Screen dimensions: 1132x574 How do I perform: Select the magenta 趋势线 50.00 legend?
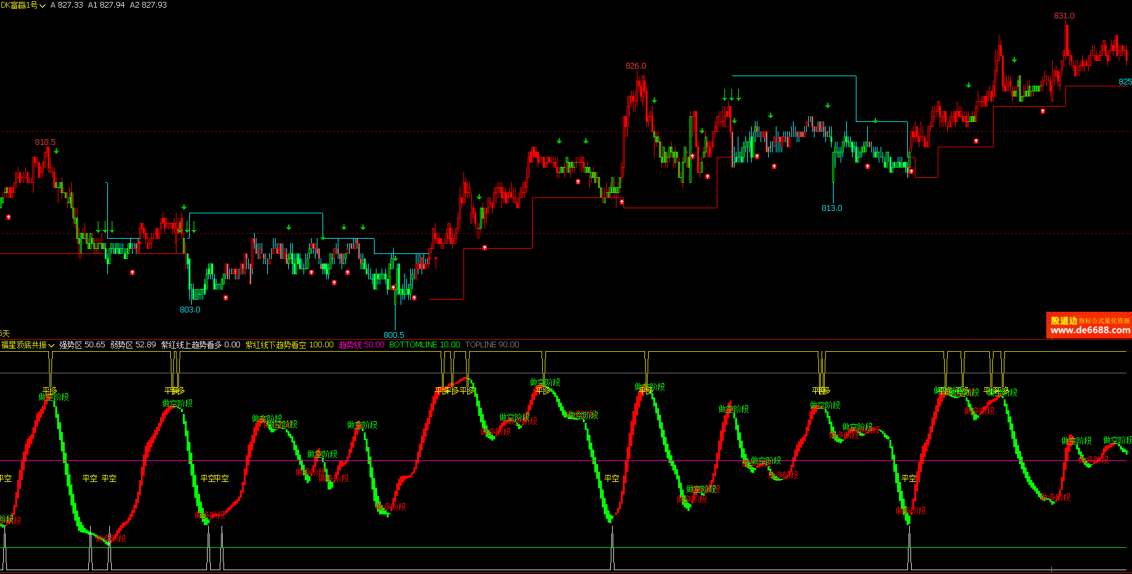point(361,345)
